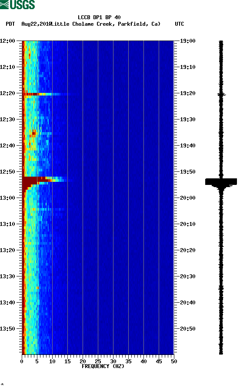Click the small waveform spike at 19:20
240x389 pixels.
[221, 94]
